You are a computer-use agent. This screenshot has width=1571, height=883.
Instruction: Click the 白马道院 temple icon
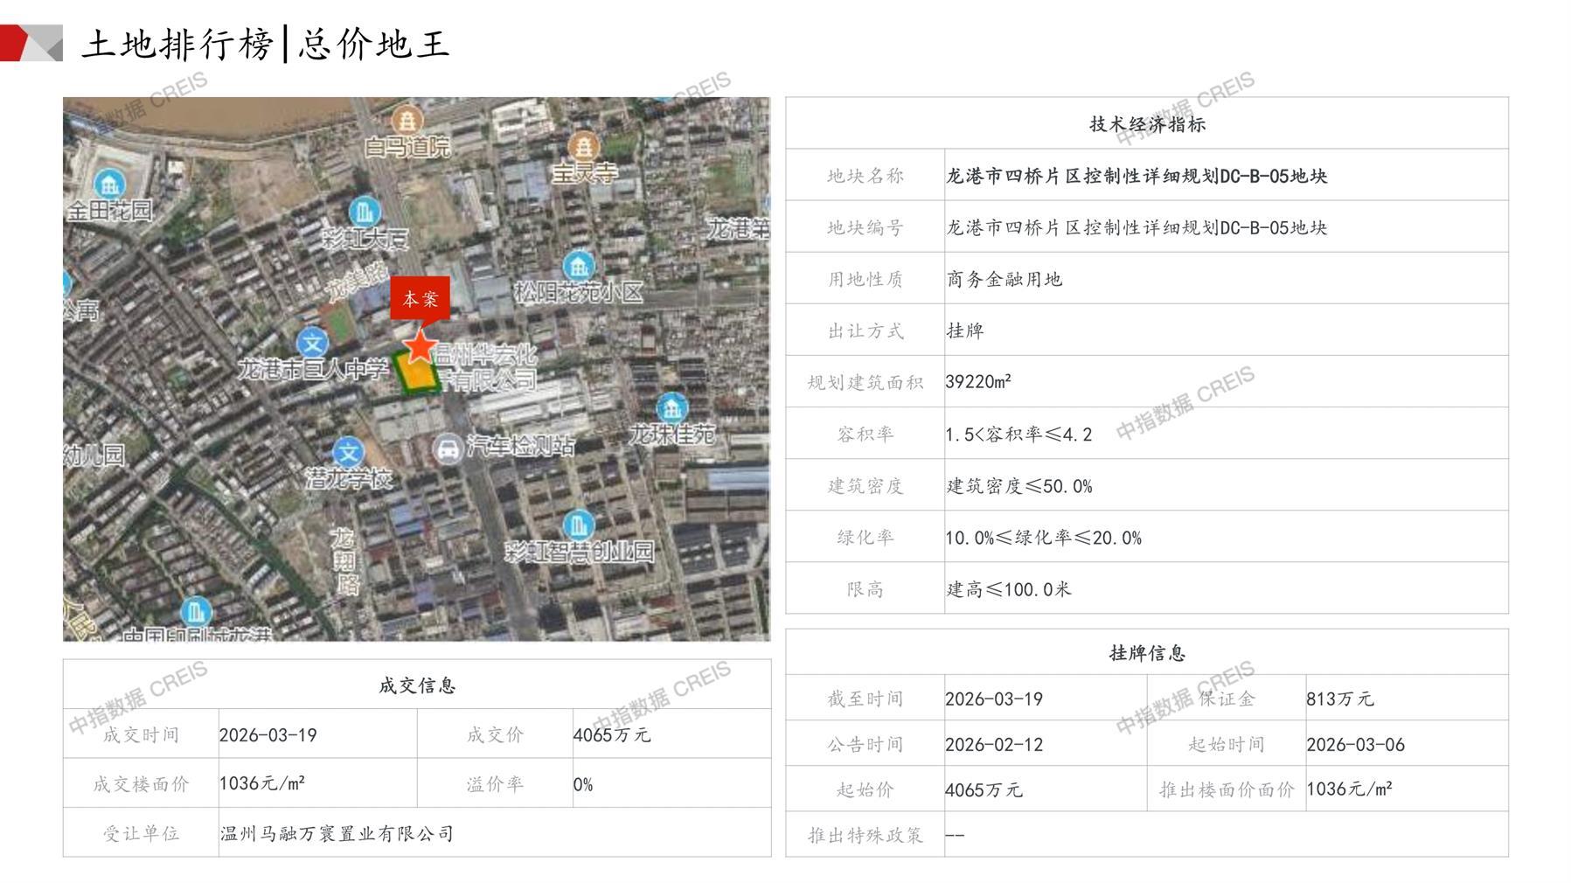coord(407,120)
